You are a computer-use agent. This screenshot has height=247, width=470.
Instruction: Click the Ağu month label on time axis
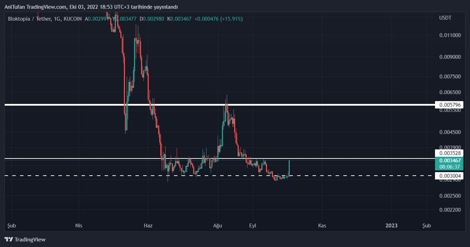coord(218,226)
